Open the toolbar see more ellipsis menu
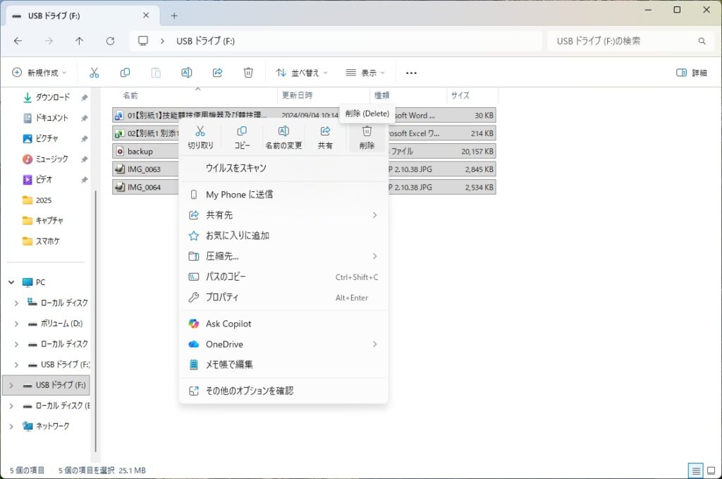Viewport: 722px width, 479px height. (x=412, y=73)
